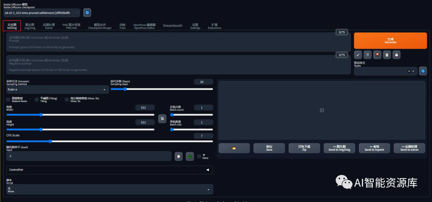Image resolution: width=432 pixels, height=202 pixels.
Task: Refresh the Styles list
Action: (x=423, y=71)
